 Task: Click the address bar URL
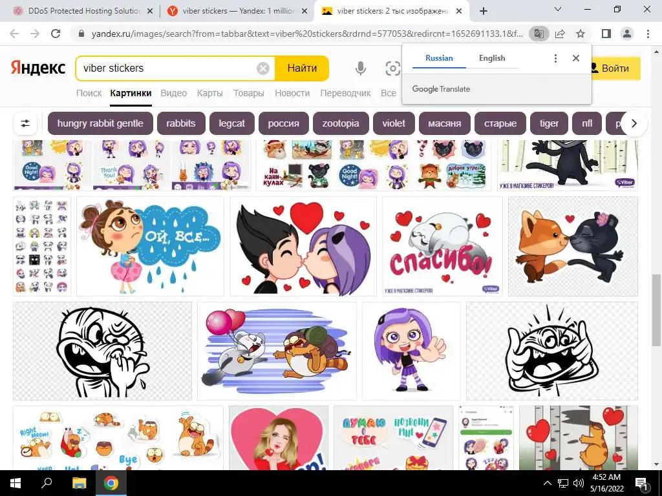(x=307, y=34)
